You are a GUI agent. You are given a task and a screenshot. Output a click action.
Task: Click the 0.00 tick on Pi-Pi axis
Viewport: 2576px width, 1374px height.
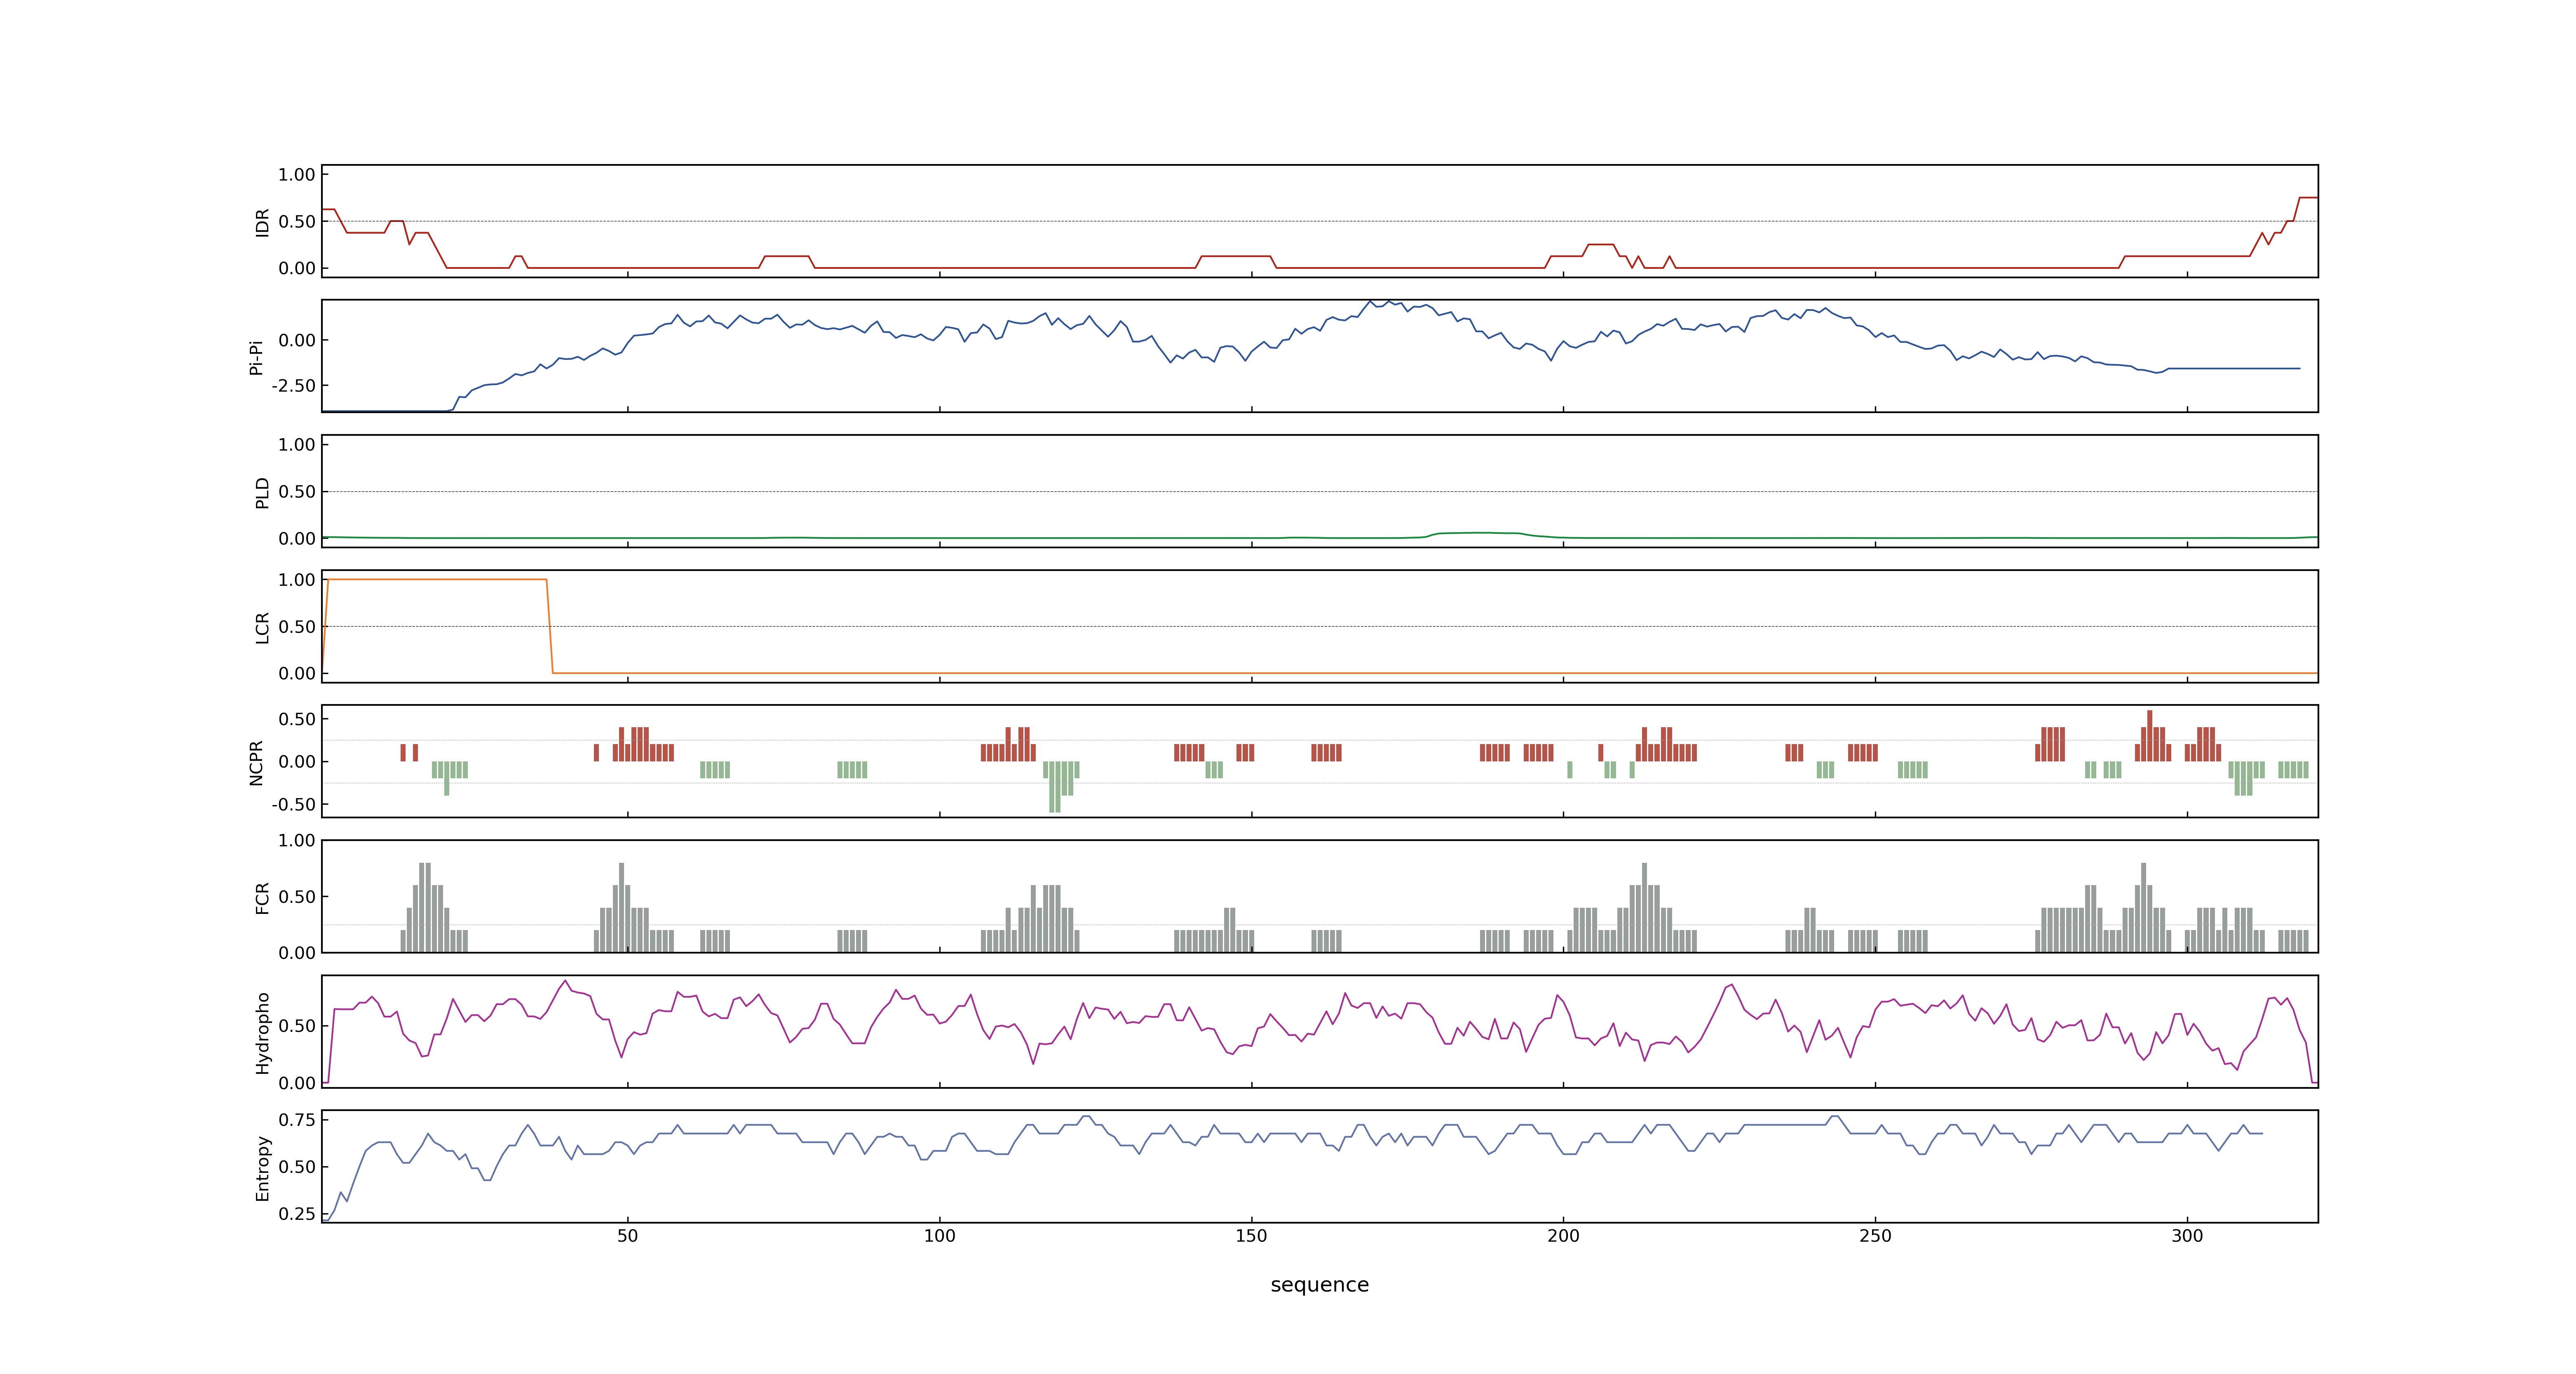[297, 340]
